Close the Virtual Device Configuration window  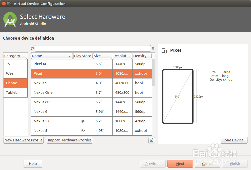tap(4, 4)
